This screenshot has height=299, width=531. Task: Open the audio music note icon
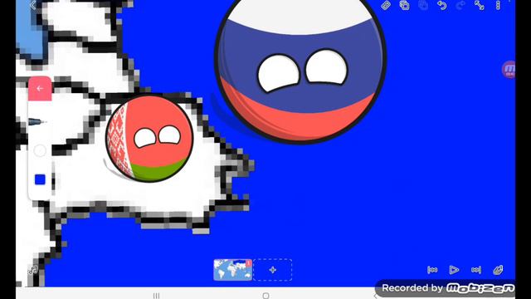pyautogui.click(x=33, y=270)
